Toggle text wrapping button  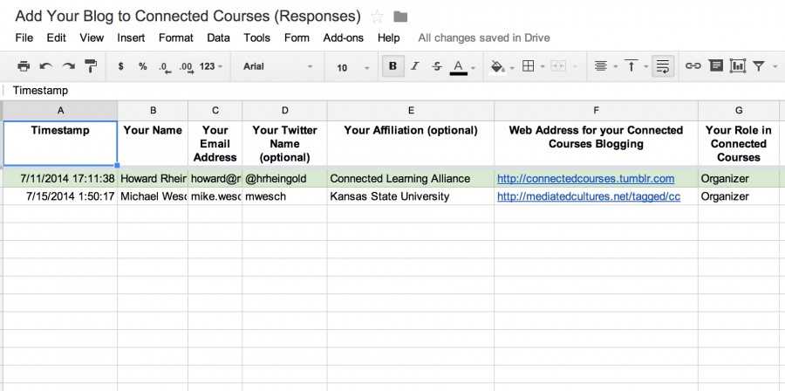click(663, 66)
